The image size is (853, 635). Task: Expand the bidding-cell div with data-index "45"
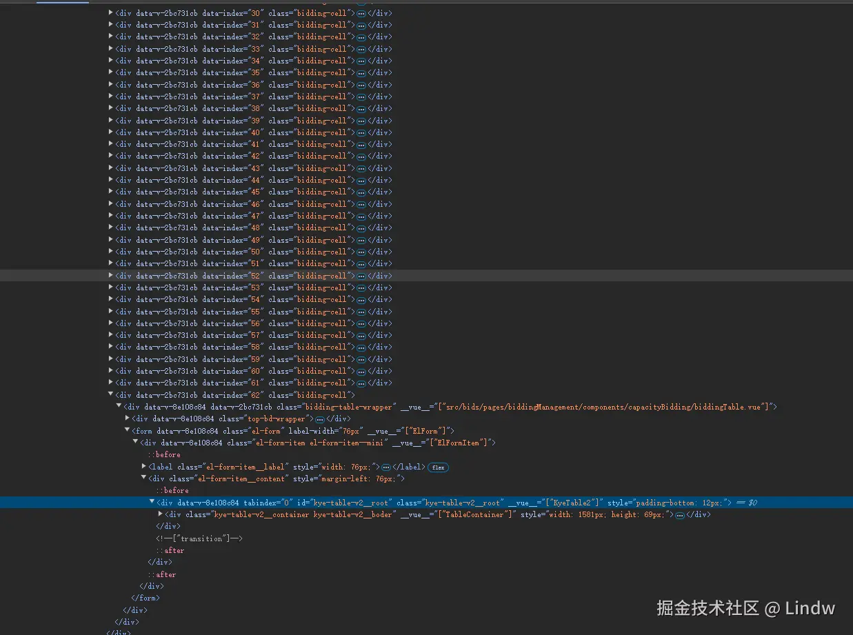point(111,192)
